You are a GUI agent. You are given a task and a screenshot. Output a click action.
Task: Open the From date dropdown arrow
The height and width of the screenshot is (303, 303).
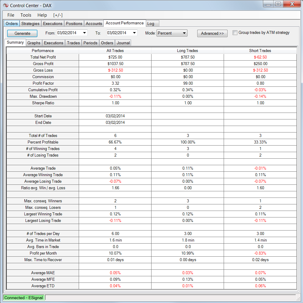point(84,33)
